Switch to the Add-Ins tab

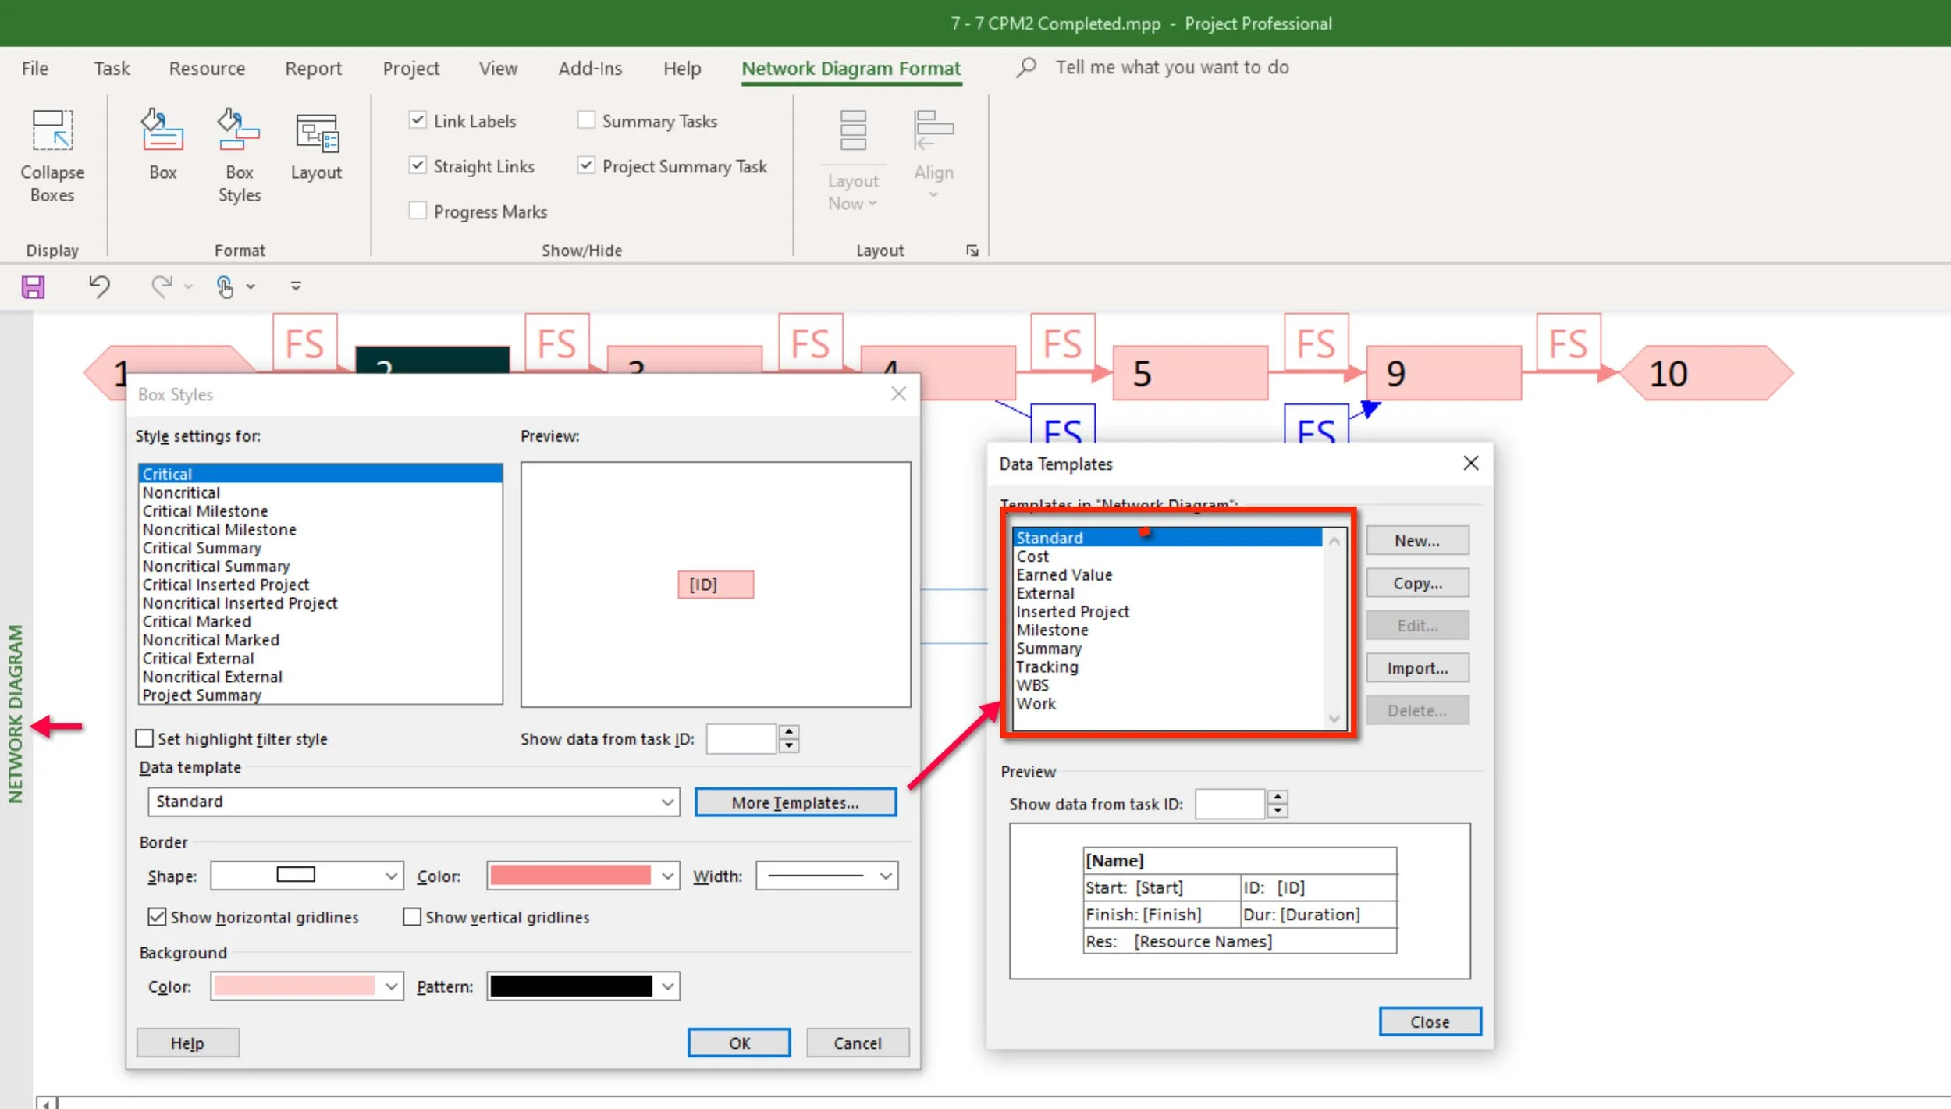pyautogui.click(x=590, y=69)
